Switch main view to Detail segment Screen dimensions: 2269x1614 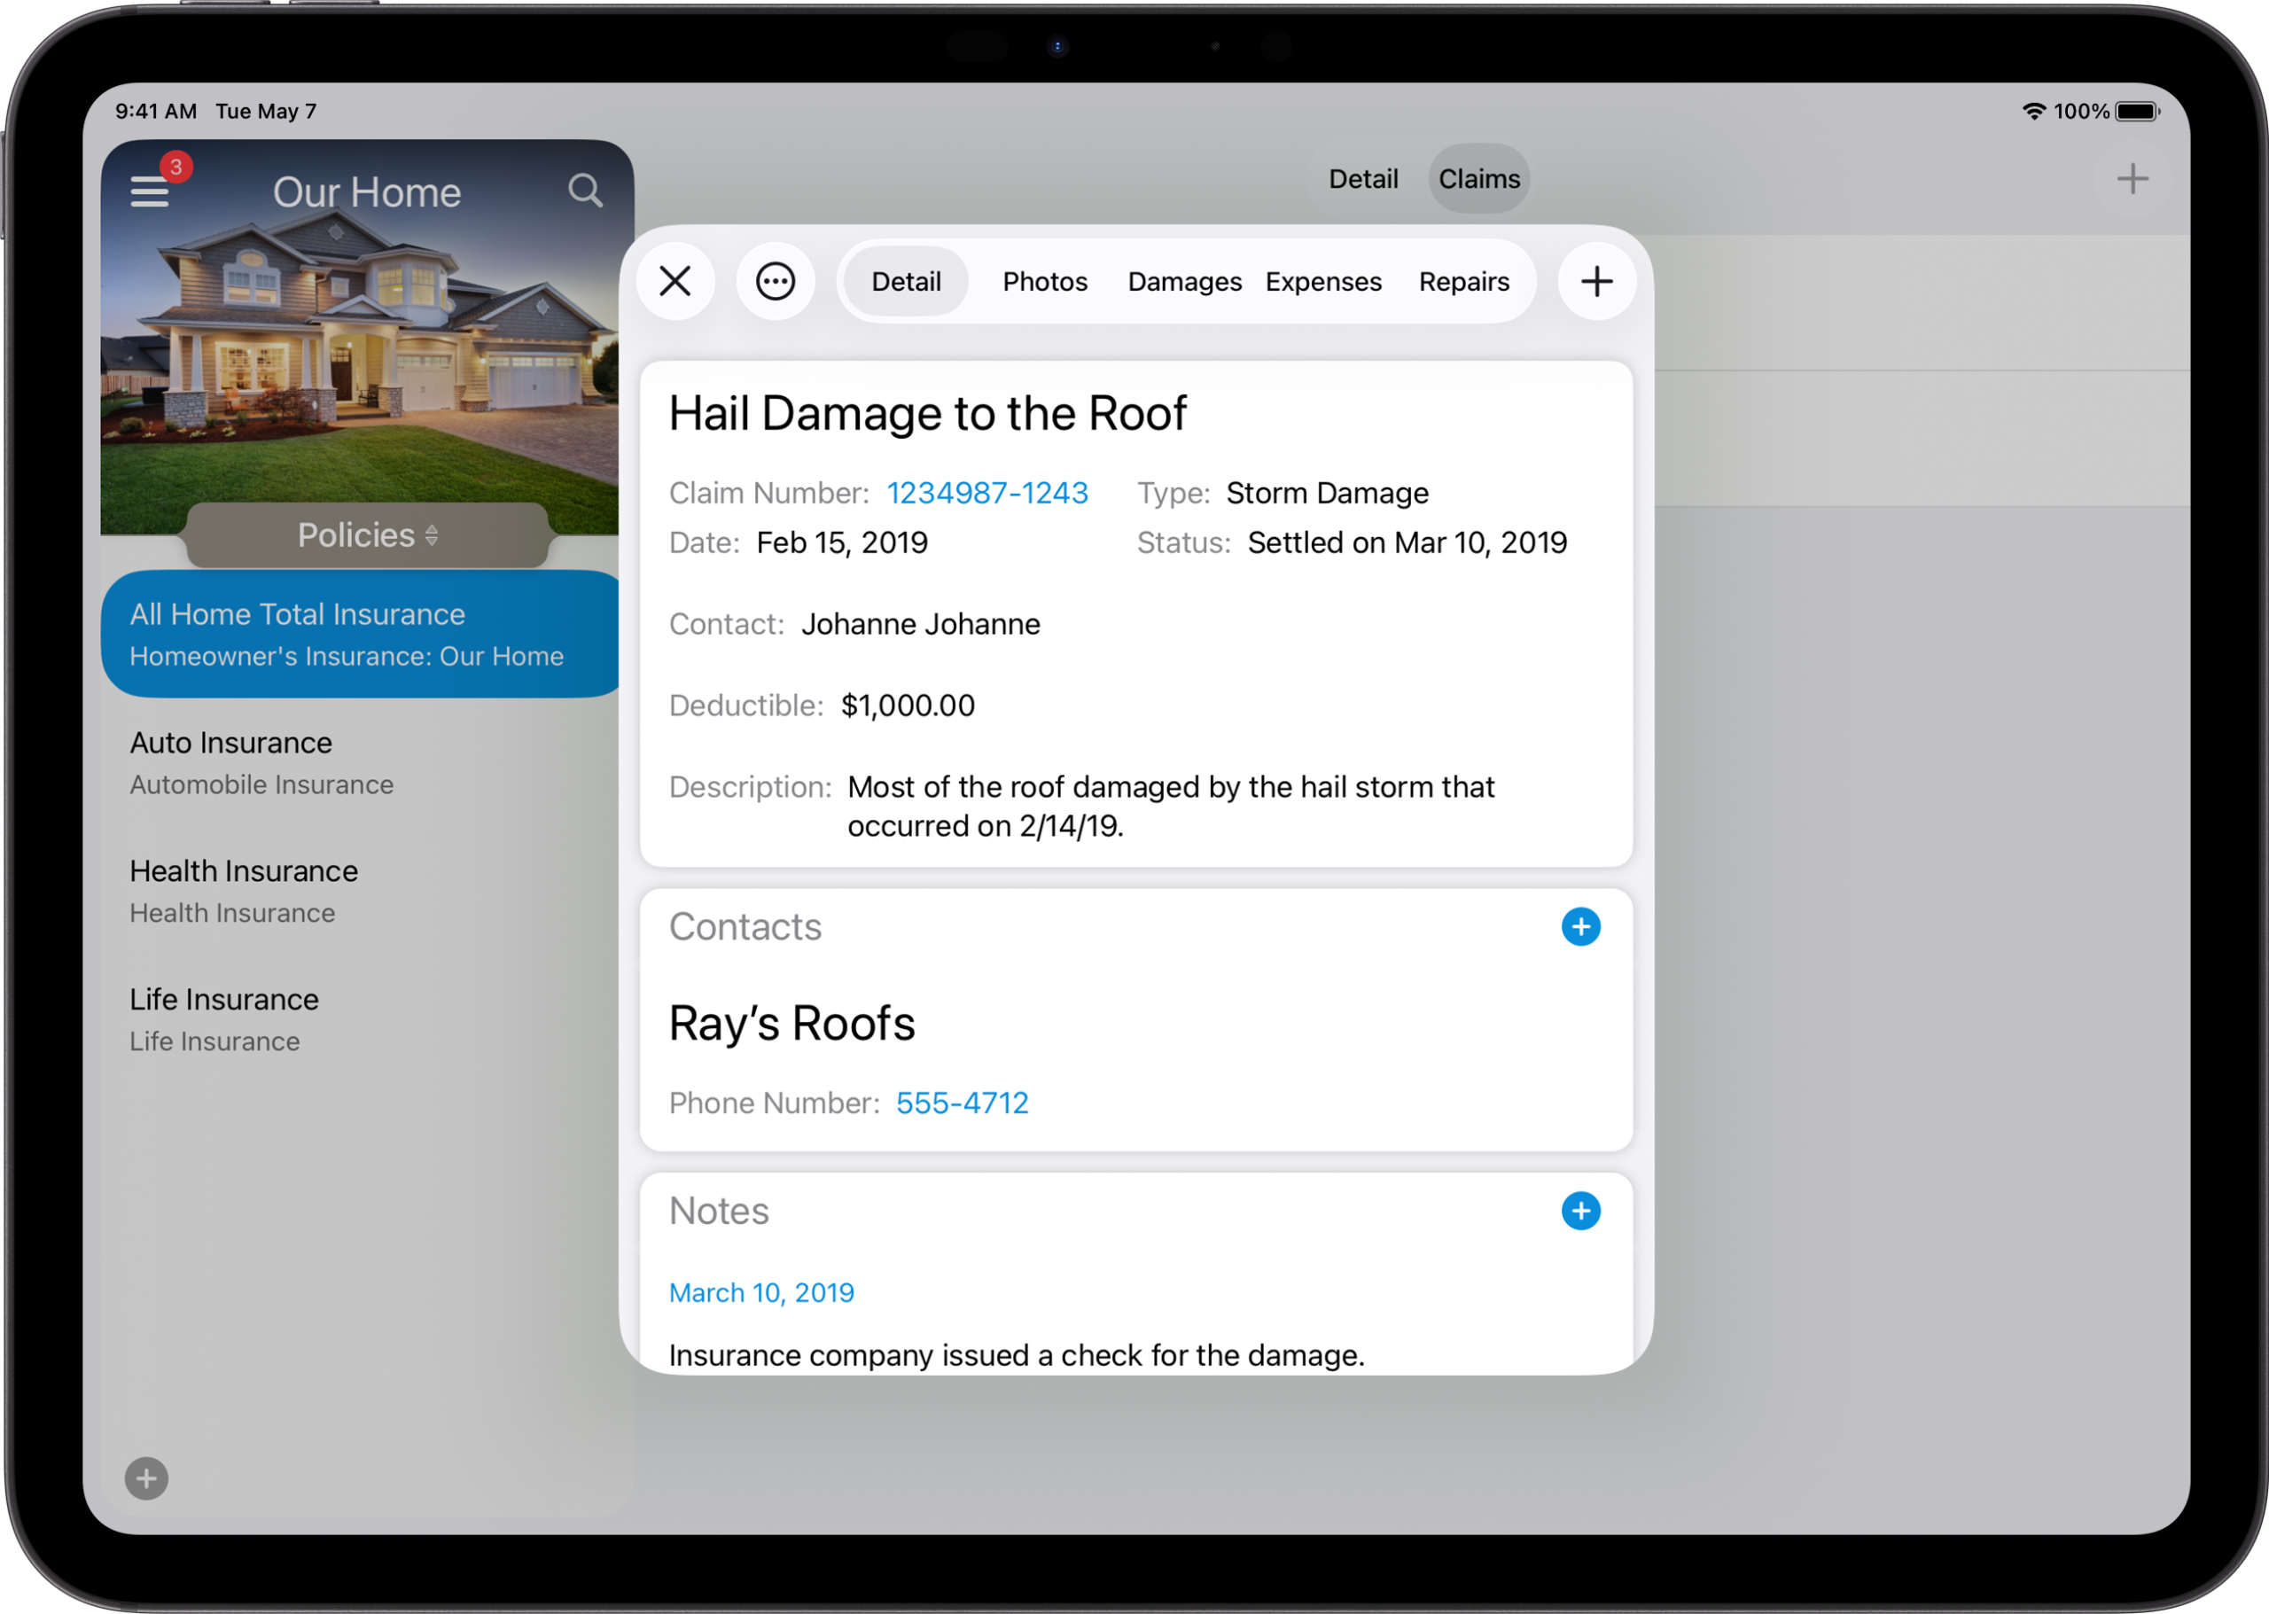1362,180
